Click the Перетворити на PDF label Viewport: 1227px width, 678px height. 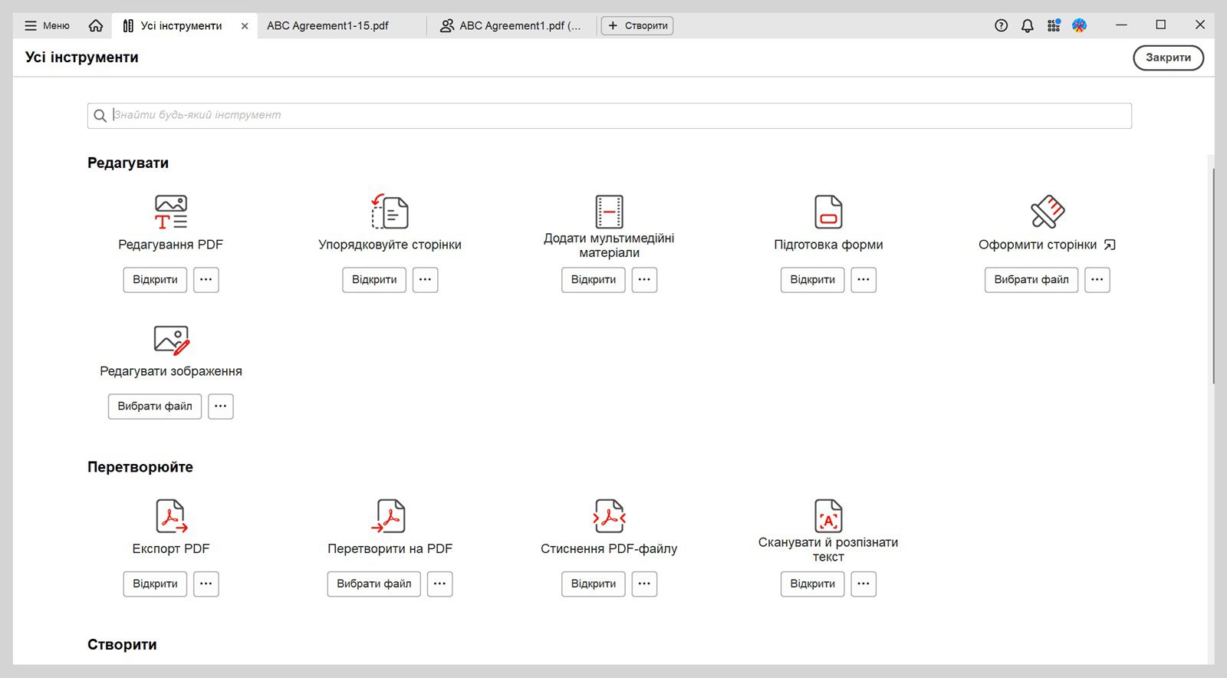(x=390, y=548)
